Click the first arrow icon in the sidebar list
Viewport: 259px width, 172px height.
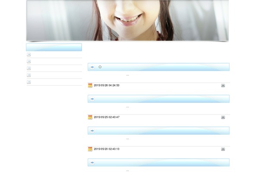point(29,55)
